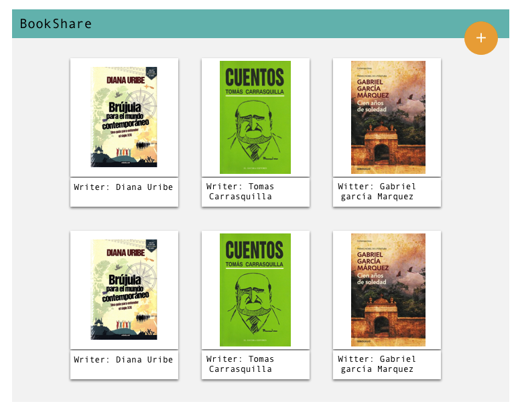Select top-row 'Writer: Diana Uribe' caption
Viewport: 520px width, 410px height.
coord(123,187)
